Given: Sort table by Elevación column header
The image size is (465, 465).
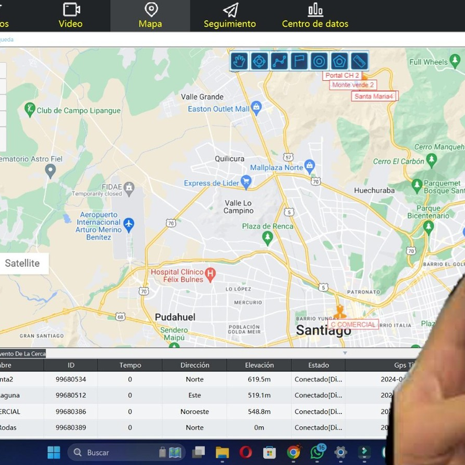Looking at the screenshot, I should coord(259,365).
